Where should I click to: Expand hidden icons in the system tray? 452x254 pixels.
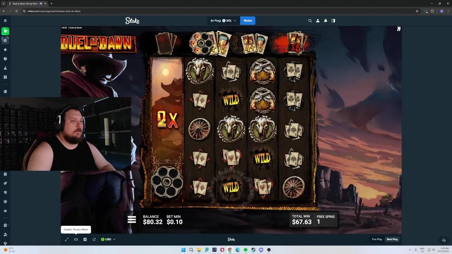410,250
